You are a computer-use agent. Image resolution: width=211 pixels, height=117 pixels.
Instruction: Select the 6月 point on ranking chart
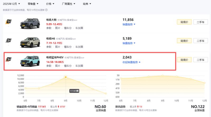tap(121, 78)
